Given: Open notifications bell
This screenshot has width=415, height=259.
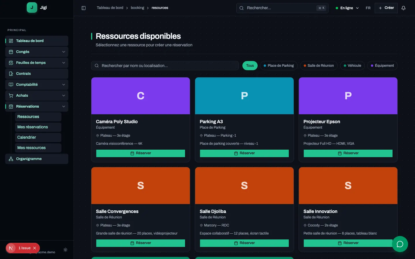Looking at the screenshot, I should (403, 8).
